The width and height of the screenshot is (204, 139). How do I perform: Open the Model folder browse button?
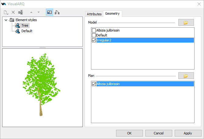[186, 22]
